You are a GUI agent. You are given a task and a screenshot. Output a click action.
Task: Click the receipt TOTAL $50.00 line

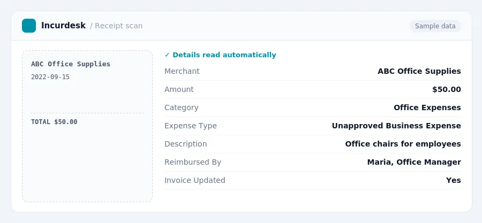54,122
